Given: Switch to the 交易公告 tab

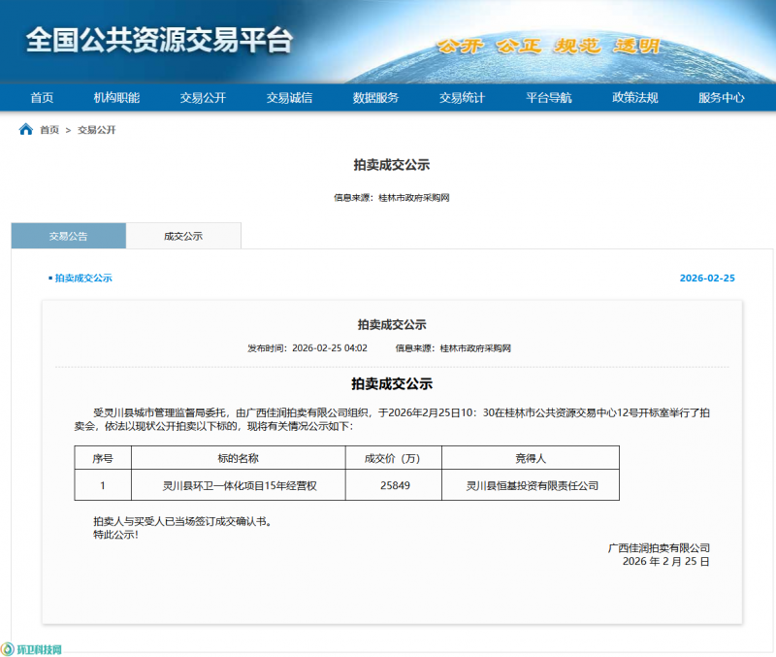Looking at the screenshot, I should (x=69, y=236).
